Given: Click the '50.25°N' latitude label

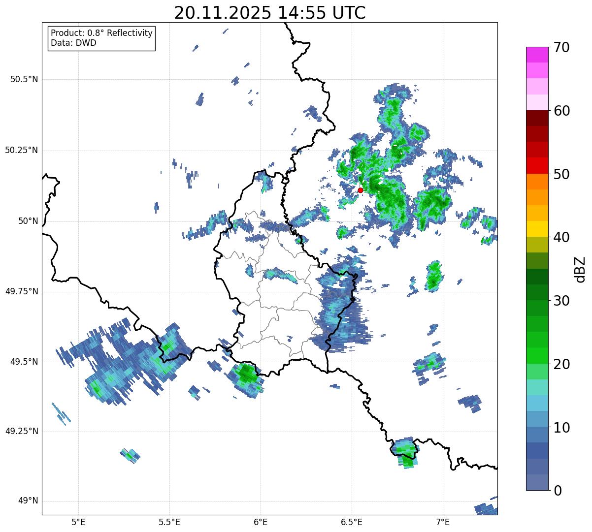Looking at the screenshot, I should click(22, 150).
